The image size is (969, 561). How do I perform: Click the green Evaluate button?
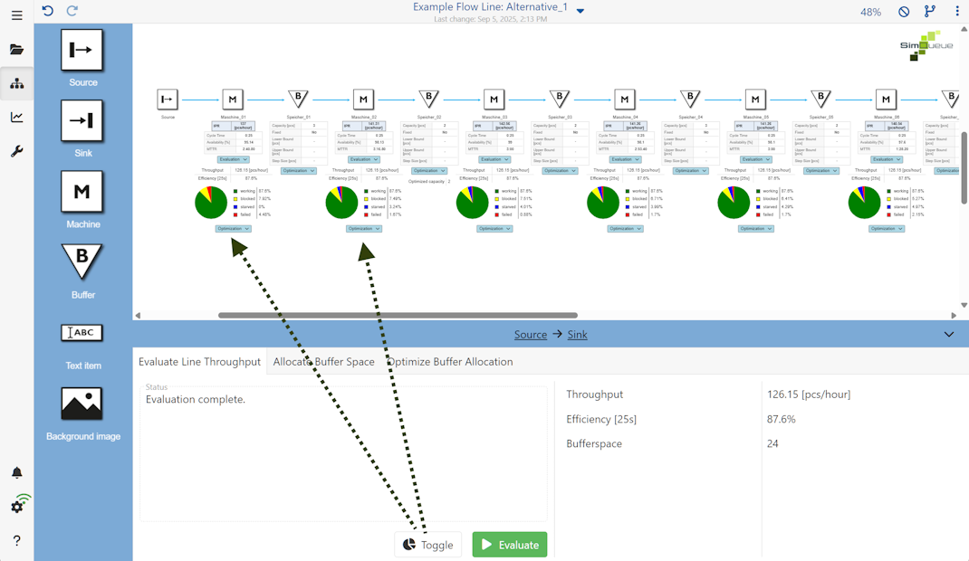tap(509, 544)
